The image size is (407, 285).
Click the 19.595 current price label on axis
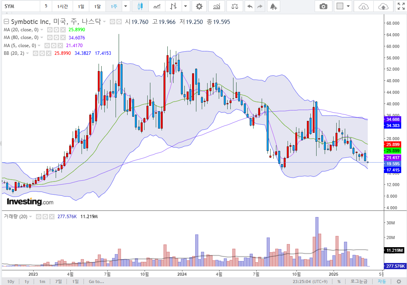(x=392, y=164)
